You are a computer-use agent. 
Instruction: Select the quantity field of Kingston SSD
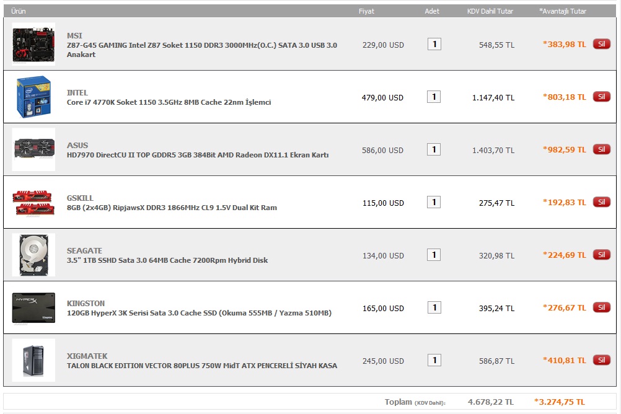(434, 307)
